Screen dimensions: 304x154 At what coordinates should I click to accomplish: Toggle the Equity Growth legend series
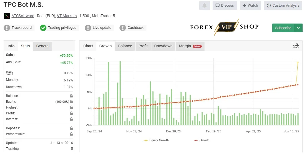point(156,140)
